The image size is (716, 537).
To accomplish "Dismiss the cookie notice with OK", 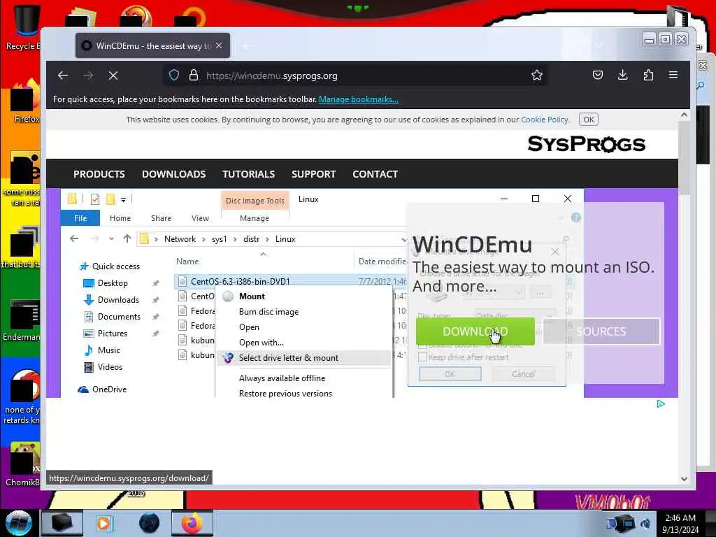I will 589,120.
